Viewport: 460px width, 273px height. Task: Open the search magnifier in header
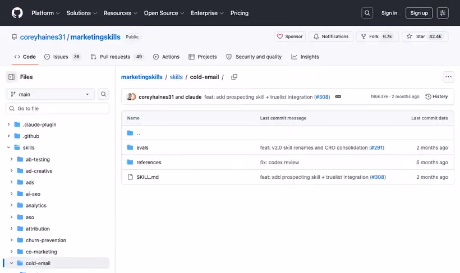coord(367,13)
